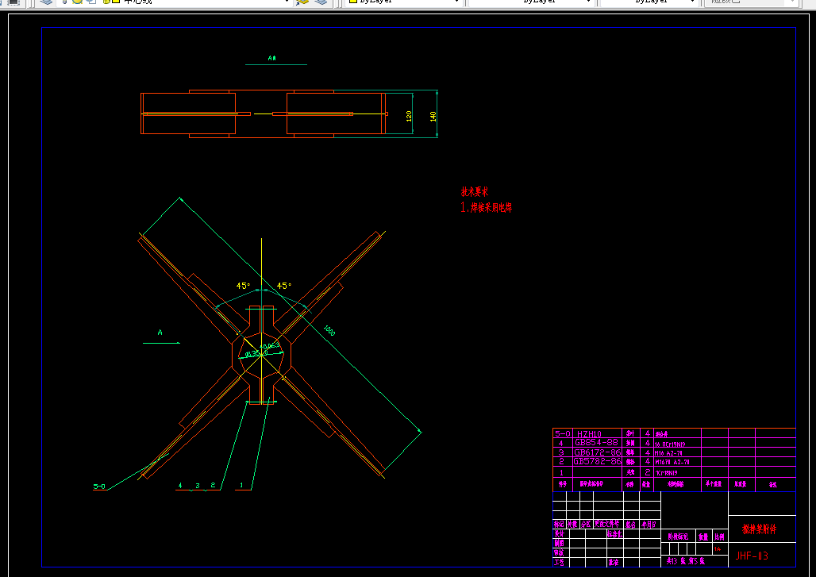Open the lineweight ByLayer dropdown on the right
Image resolution: width=816 pixels, height=577 pixels.
point(649,2)
